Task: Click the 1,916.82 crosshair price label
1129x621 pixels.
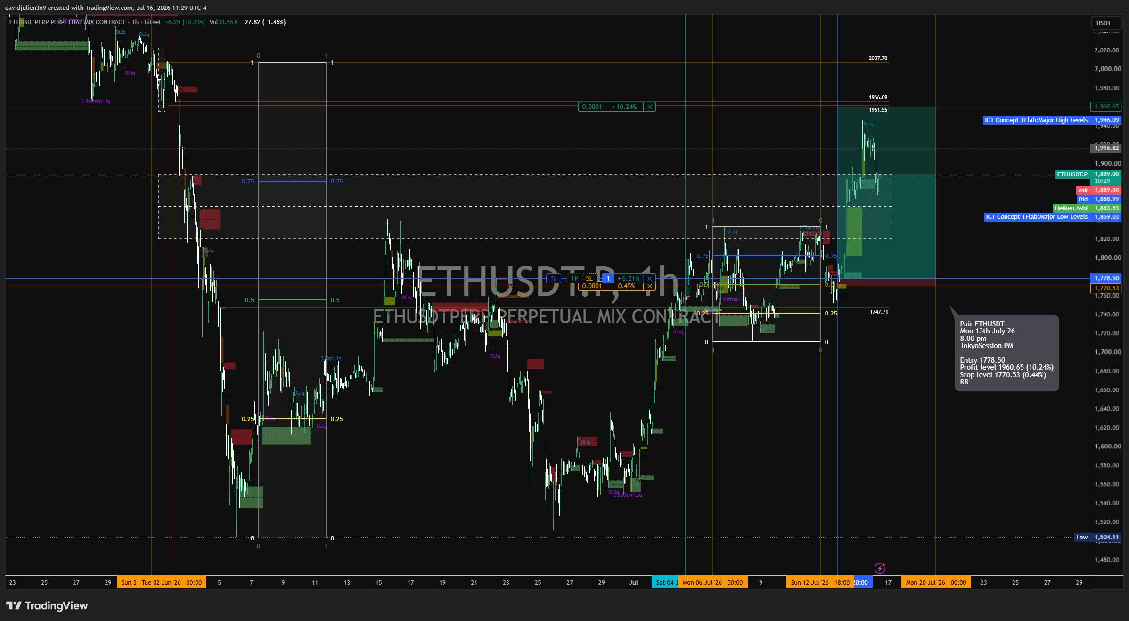Action: pos(1106,148)
